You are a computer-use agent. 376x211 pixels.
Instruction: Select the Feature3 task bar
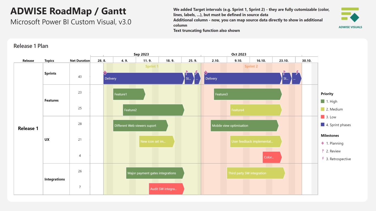(248, 94)
